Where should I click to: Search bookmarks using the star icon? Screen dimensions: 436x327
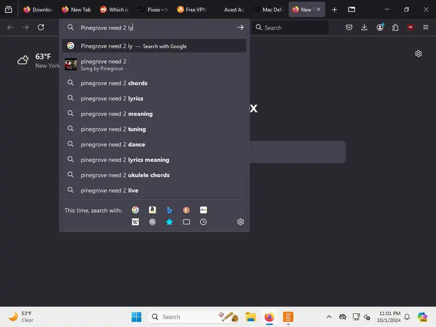pos(169,222)
